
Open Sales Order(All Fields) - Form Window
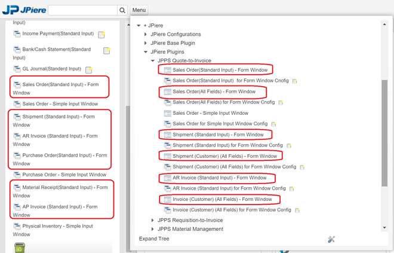(214, 92)
